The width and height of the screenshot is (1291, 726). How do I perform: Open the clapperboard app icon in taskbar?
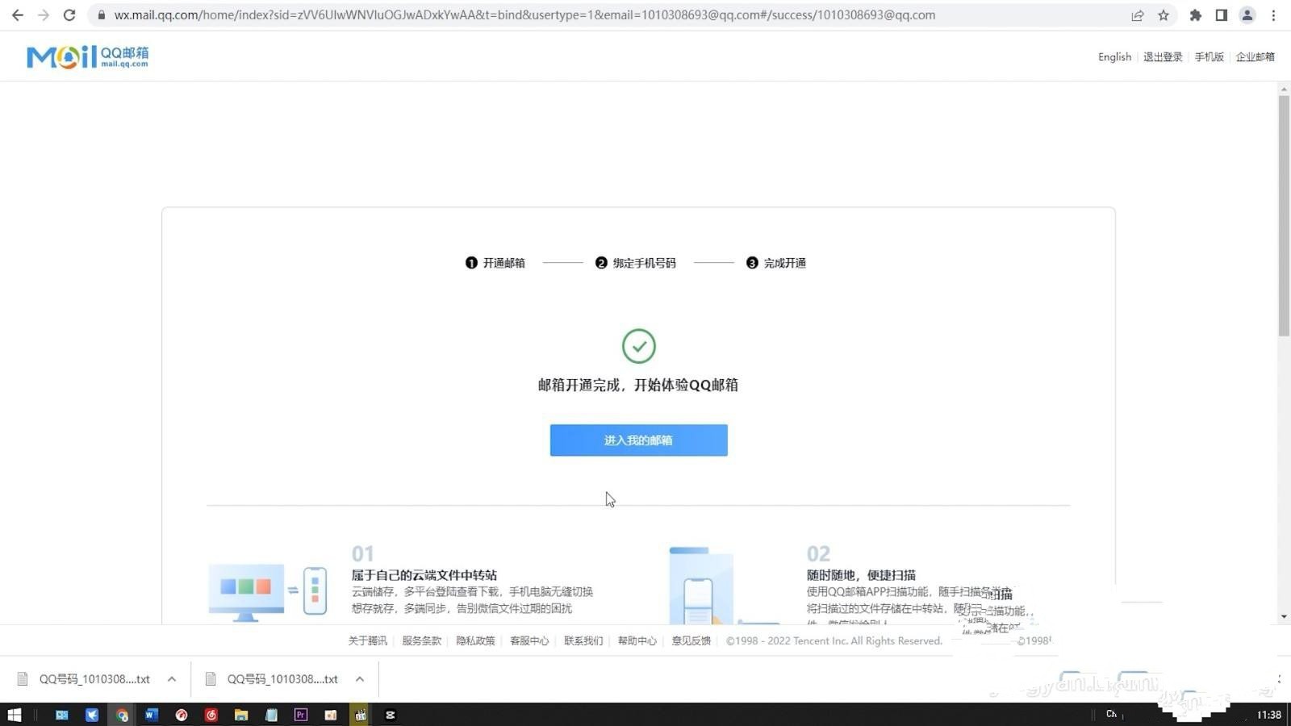tap(361, 715)
